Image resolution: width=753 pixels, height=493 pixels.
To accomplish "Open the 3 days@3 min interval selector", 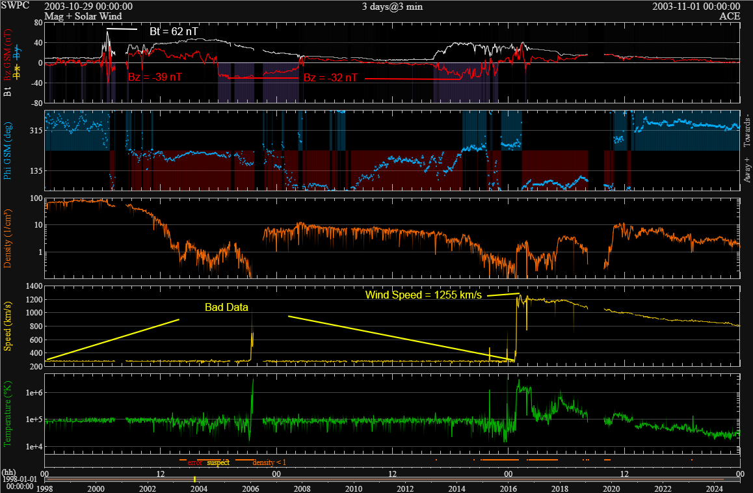I will [391, 7].
